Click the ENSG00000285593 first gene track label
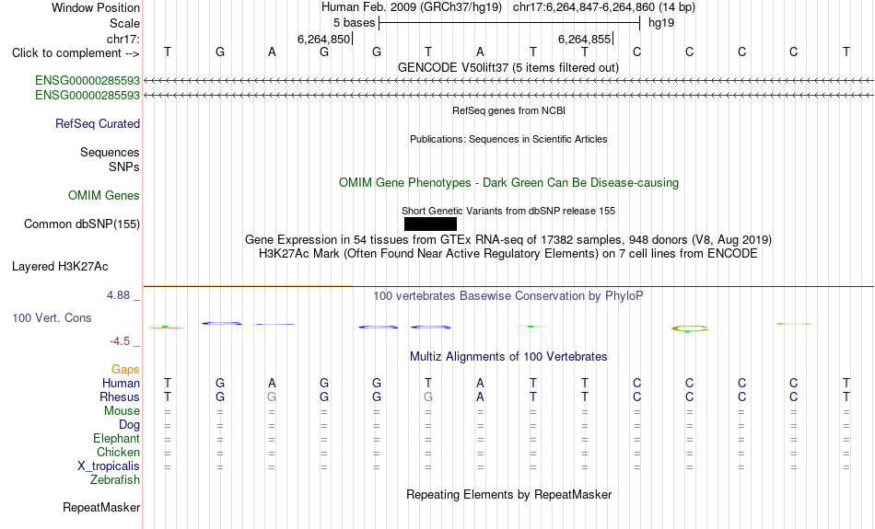The image size is (875, 529). (x=87, y=80)
